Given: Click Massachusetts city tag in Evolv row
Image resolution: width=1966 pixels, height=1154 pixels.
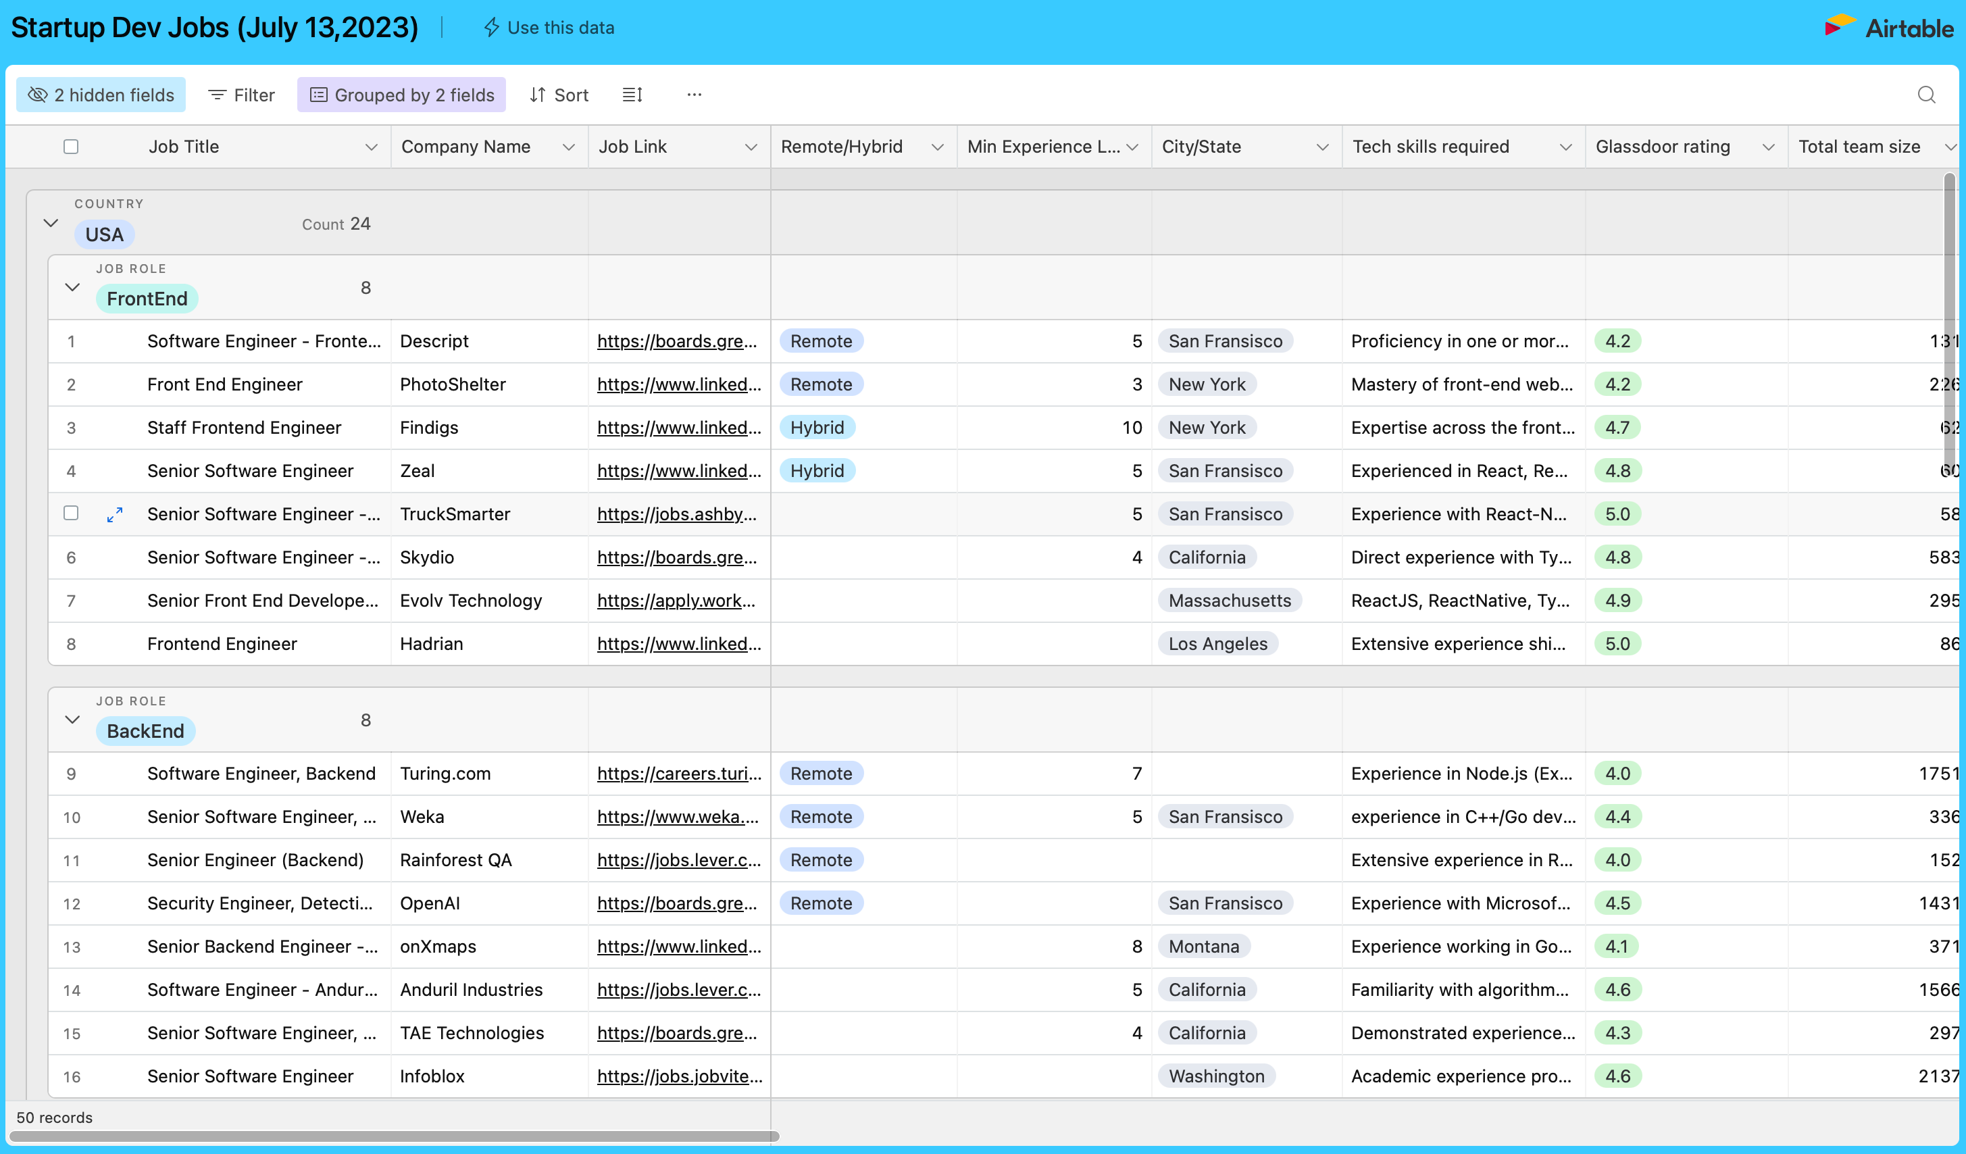Looking at the screenshot, I should pyautogui.click(x=1230, y=600).
